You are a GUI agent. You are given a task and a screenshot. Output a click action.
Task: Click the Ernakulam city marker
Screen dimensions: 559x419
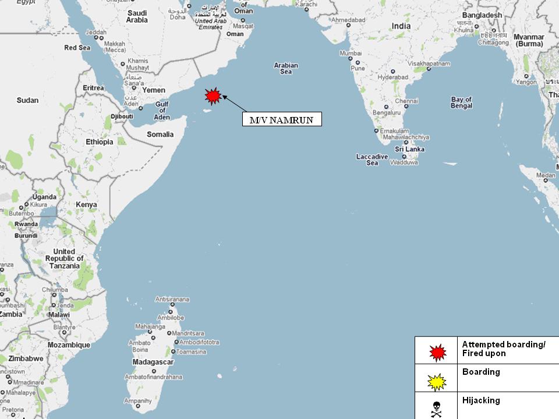tap(376, 131)
